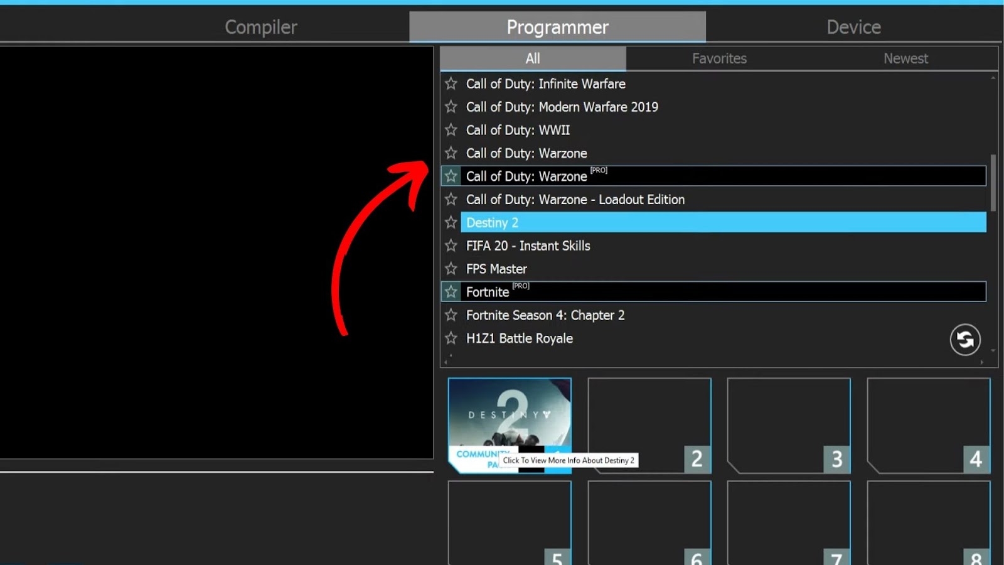Screen dimensions: 1004x565
Task: Open the Newest tab
Action: (905, 58)
